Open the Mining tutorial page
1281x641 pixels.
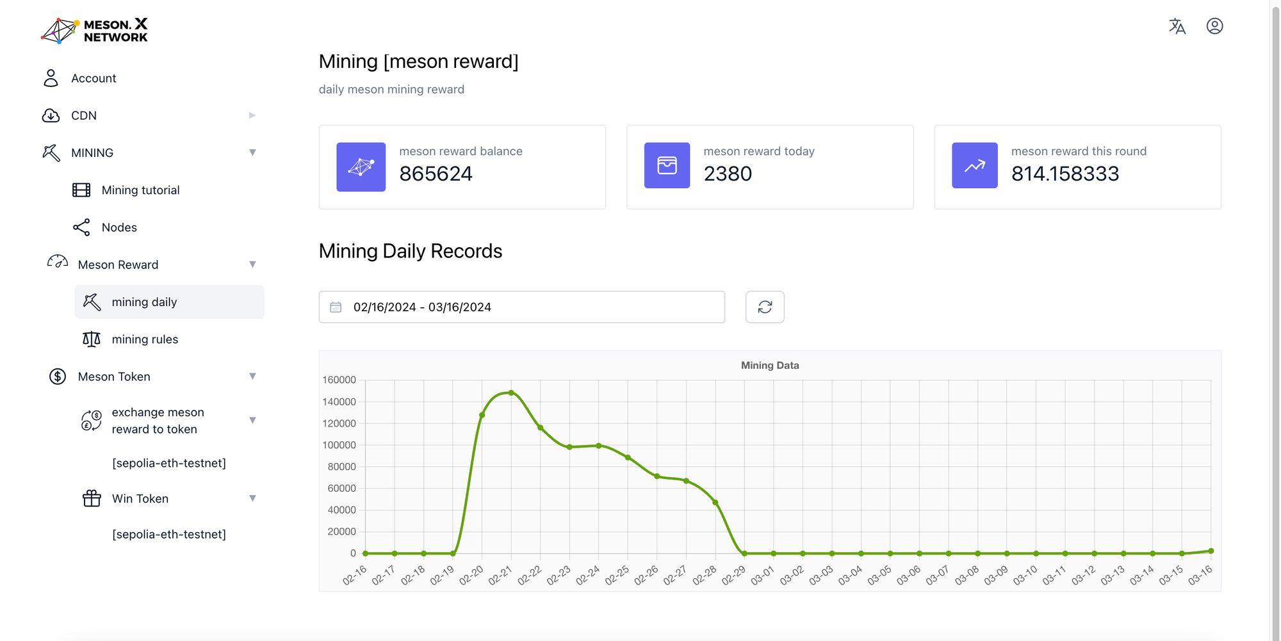(140, 190)
